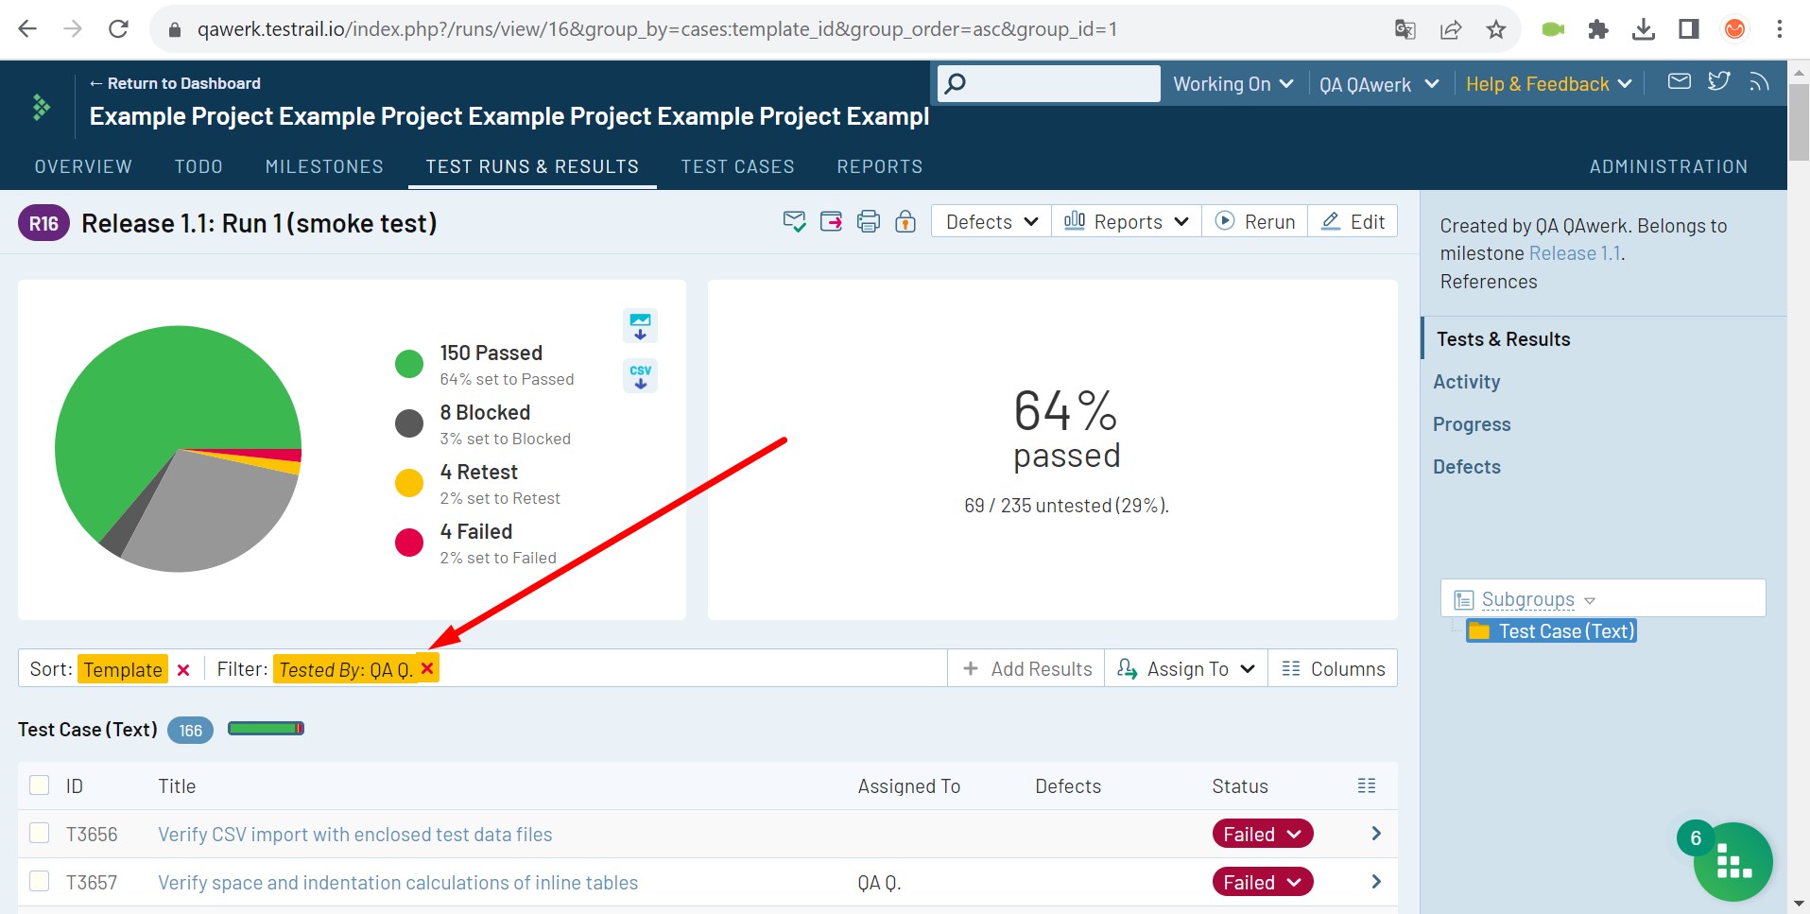The height and width of the screenshot is (914, 1810).
Task: Check the box for test T3656
Action: (40, 834)
